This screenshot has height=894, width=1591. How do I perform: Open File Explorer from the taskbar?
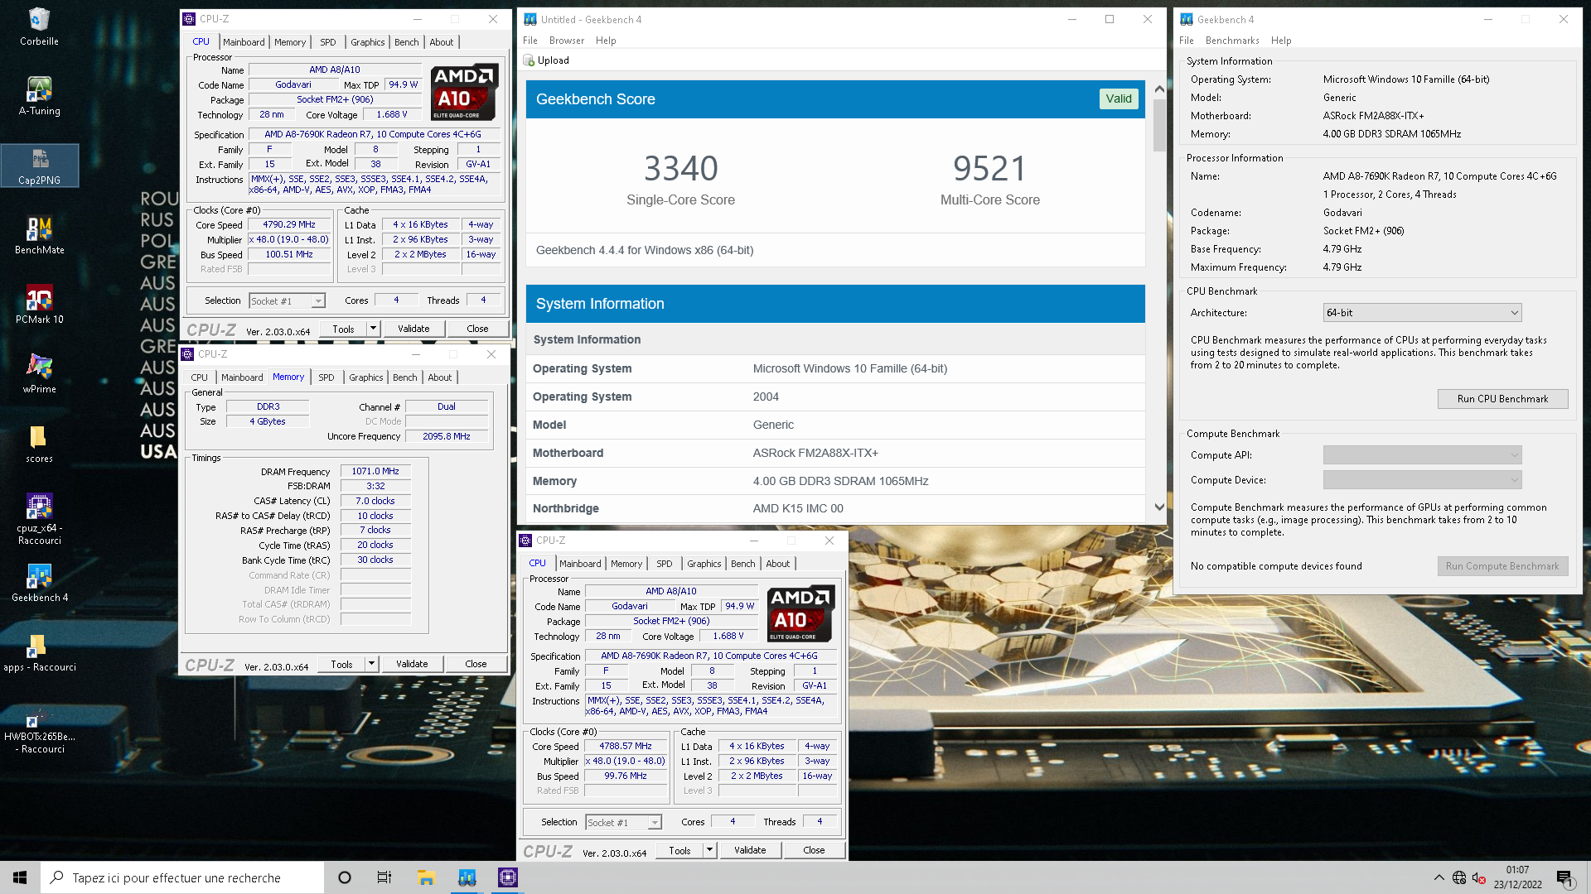(426, 877)
